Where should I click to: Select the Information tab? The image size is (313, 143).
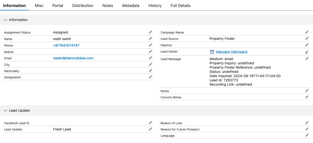pos(14,6)
